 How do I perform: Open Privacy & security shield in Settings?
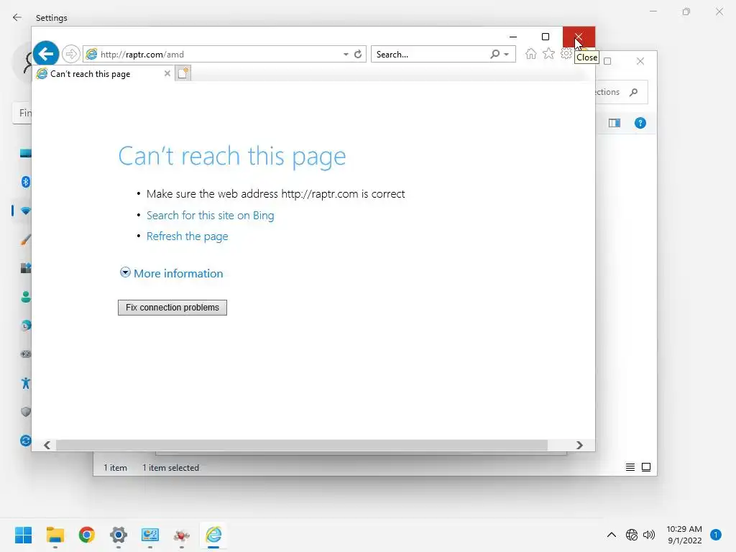coord(26,412)
